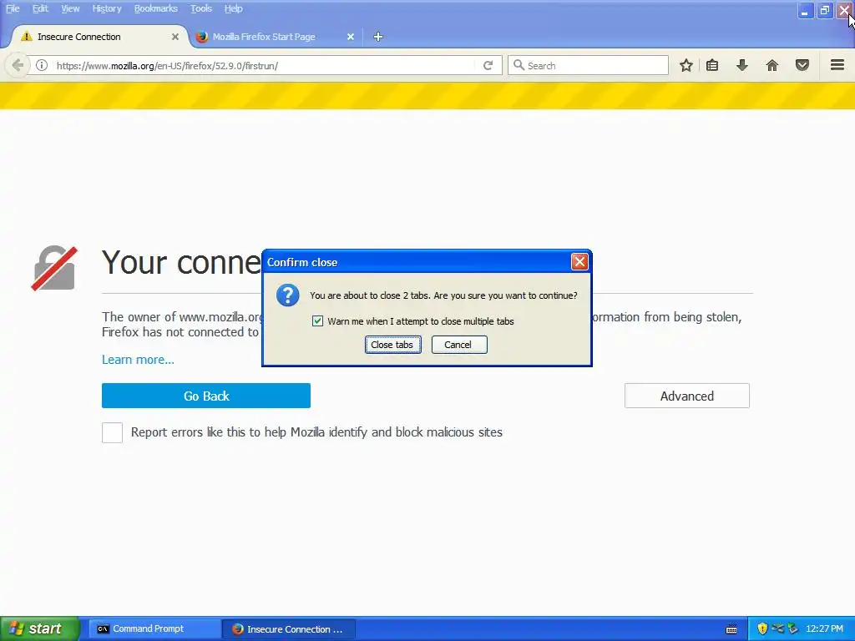Minimize the Firefox window
Viewport: 855px width, 641px height.
[x=805, y=11]
